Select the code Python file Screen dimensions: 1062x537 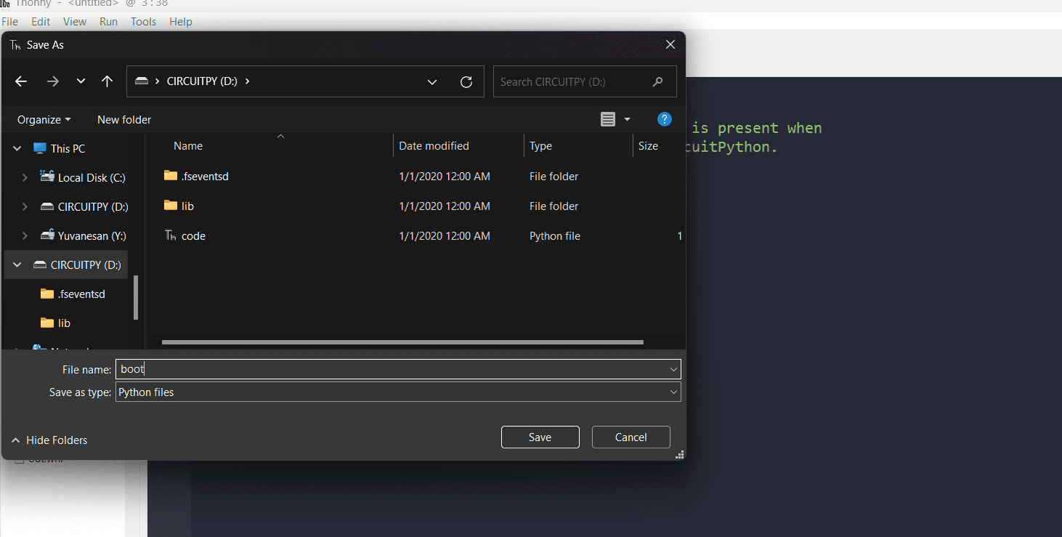click(x=193, y=235)
